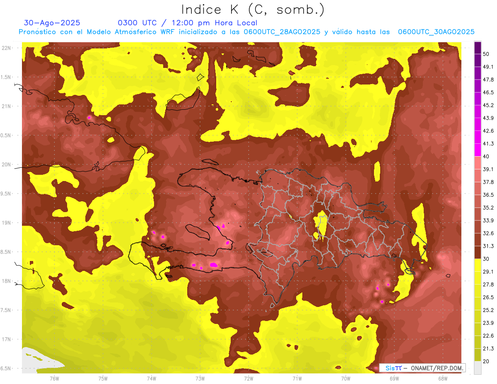Image resolution: width=497 pixels, height=384 pixels.
Task: Click the legend value '46.5'
Action: (x=488, y=92)
